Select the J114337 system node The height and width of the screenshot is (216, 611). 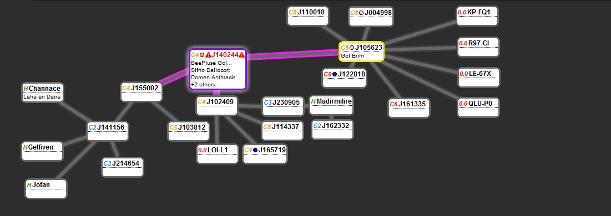(x=282, y=131)
